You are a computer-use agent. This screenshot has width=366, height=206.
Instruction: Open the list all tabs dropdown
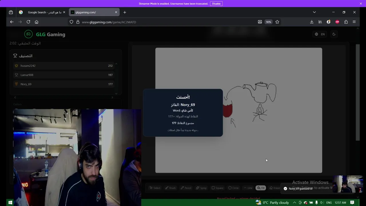click(314, 12)
